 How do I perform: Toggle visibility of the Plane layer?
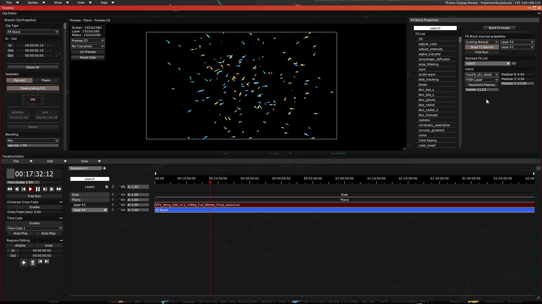click(x=123, y=200)
